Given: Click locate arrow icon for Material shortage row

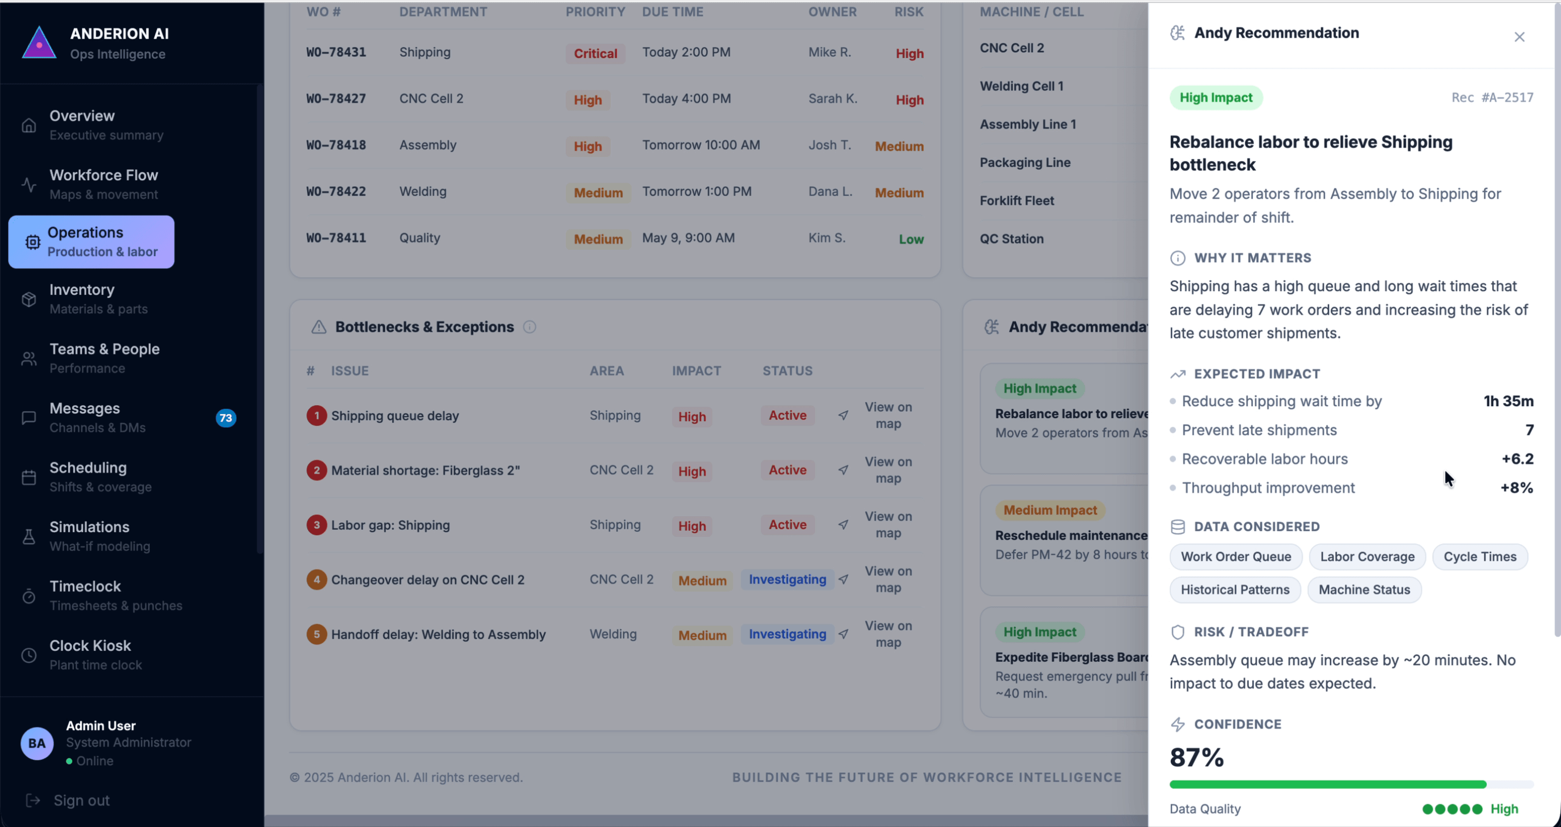Looking at the screenshot, I should (x=843, y=470).
